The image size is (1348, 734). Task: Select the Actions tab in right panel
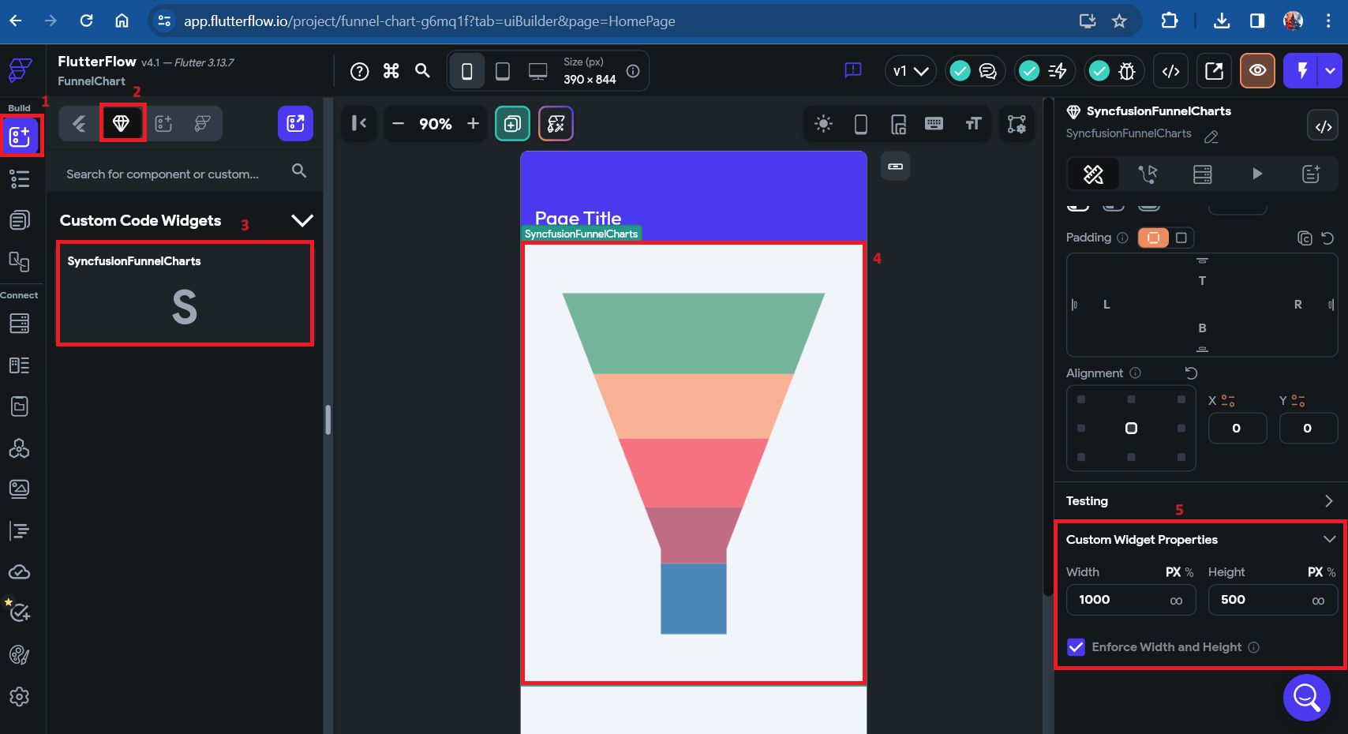point(1148,174)
